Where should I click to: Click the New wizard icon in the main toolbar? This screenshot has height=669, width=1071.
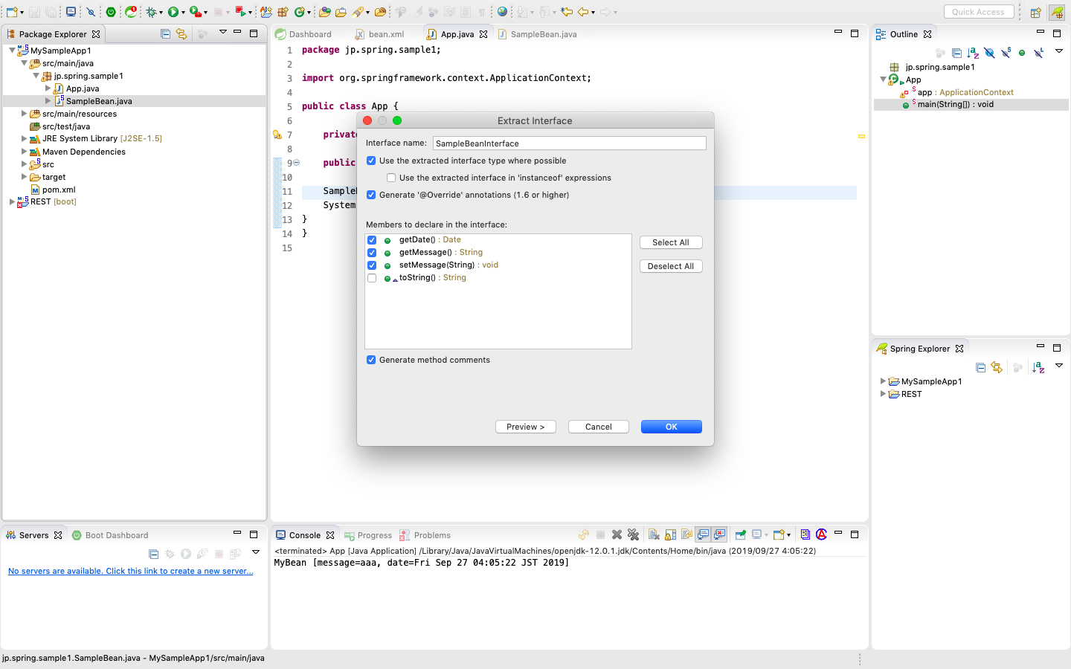coord(12,12)
